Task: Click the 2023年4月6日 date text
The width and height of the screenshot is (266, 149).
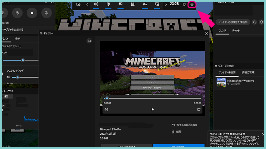Action: (x=108, y=134)
